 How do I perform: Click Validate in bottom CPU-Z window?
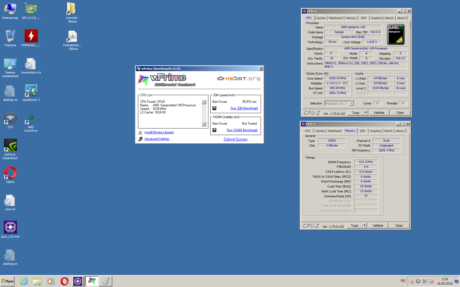point(378,225)
